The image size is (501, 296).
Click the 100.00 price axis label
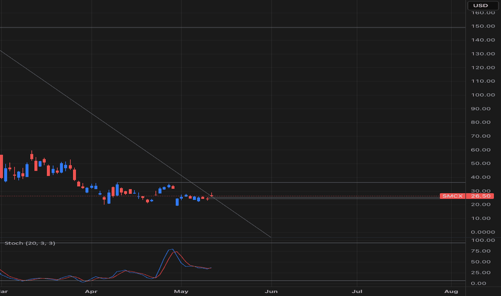click(483, 95)
